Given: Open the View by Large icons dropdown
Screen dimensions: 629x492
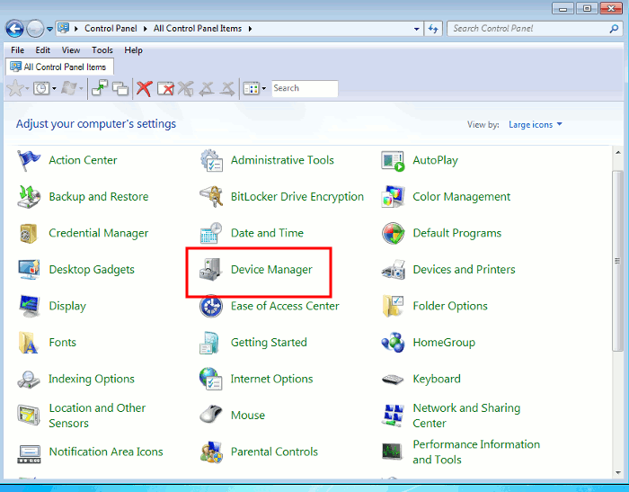Looking at the screenshot, I should click(x=536, y=124).
